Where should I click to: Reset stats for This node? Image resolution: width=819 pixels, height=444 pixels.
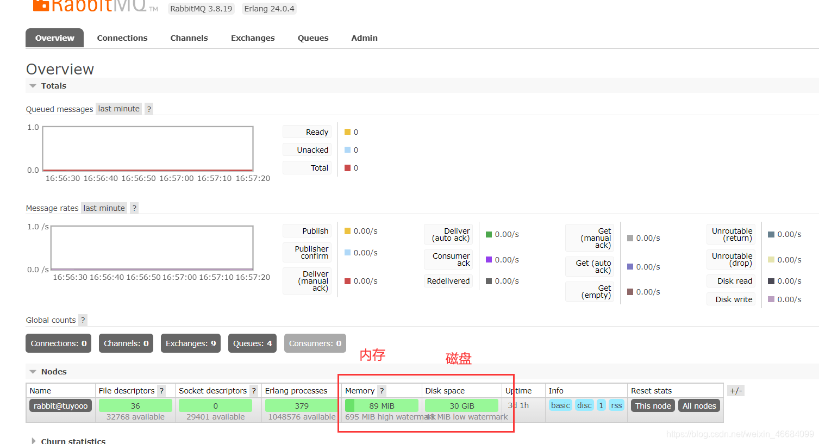tap(653, 406)
